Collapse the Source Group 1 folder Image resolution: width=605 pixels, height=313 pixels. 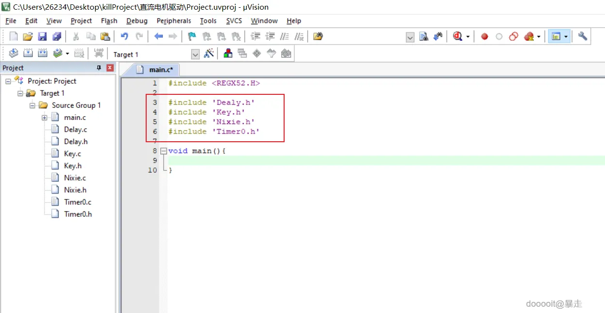(x=32, y=105)
